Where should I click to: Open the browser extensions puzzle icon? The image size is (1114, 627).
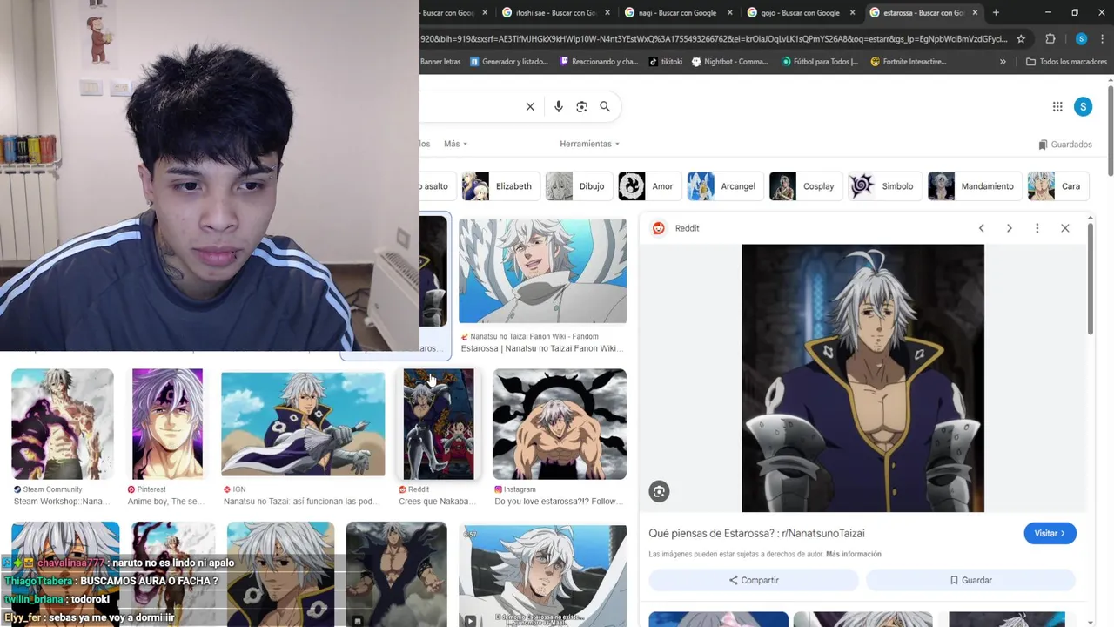tap(1050, 39)
